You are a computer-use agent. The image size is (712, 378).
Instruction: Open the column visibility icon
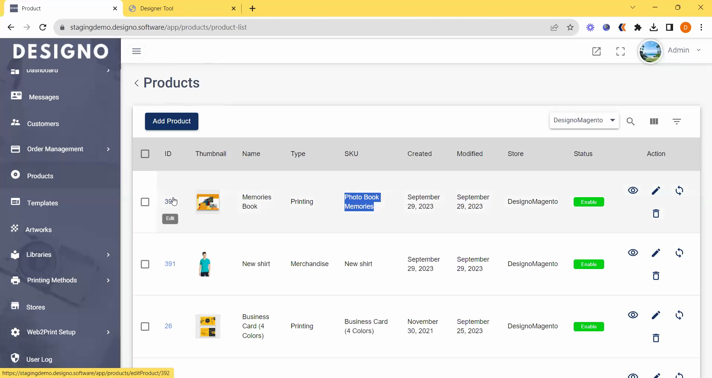(x=654, y=122)
